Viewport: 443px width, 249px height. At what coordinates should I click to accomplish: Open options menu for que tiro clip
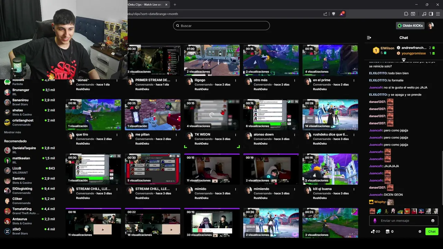(x=117, y=135)
